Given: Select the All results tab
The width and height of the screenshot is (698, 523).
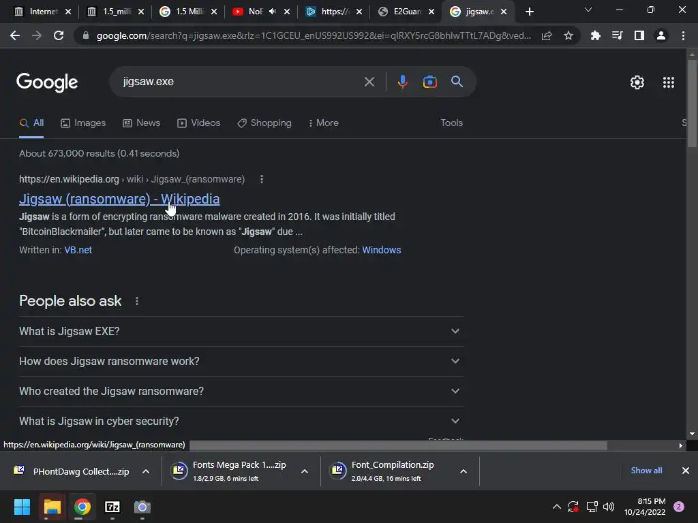Looking at the screenshot, I should (31, 123).
